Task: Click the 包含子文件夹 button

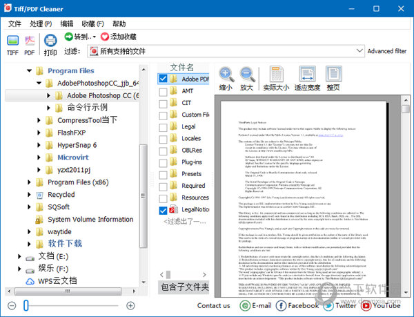Action: pos(184,287)
